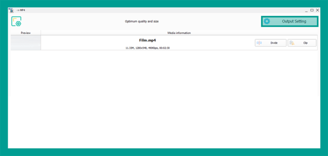
Task: Click the Film.mp4 preview thumbnail
Action: coord(26,43)
